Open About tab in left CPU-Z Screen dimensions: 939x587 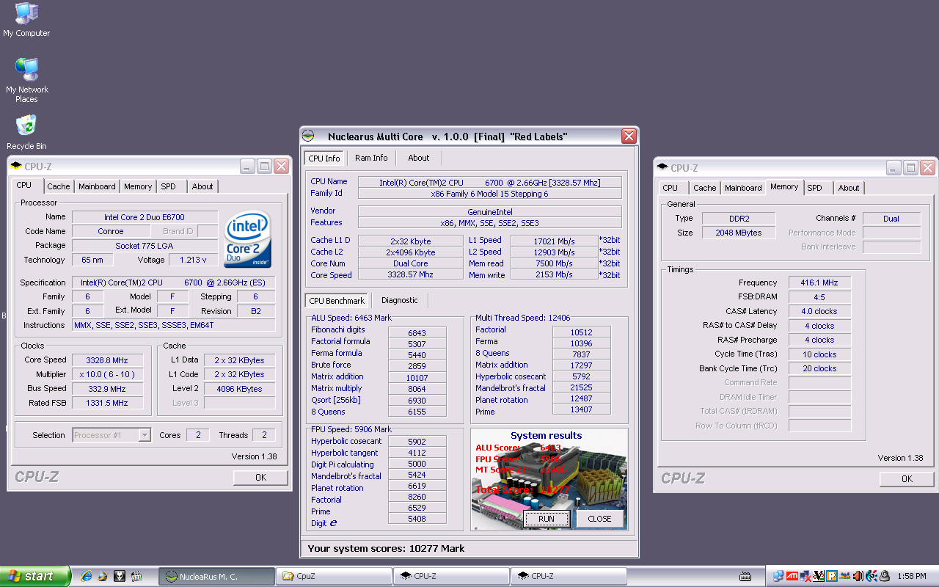tap(202, 186)
